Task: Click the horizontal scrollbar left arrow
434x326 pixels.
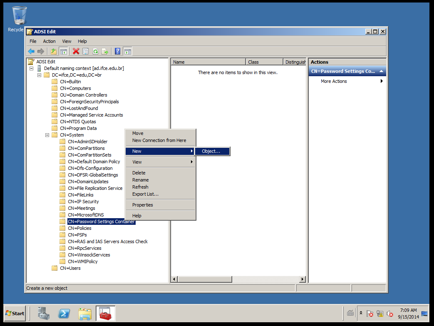Action: tap(174, 279)
